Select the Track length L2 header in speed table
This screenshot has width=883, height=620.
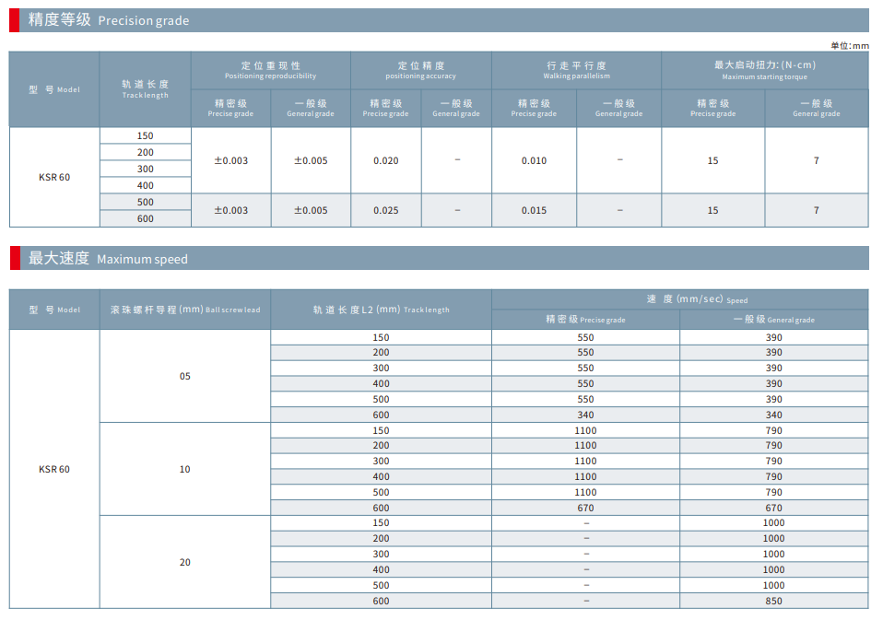click(x=381, y=310)
